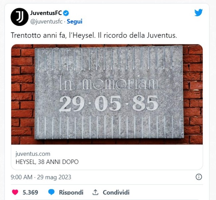Open the Twitter bird logo
Viewport: 216px width, 200px height.
pos(198,13)
